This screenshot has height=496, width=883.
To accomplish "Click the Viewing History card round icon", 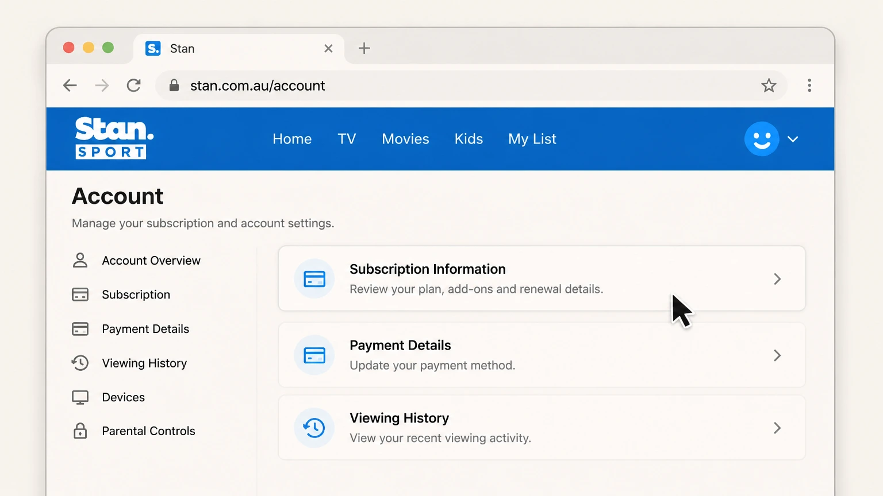I will [x=314, y=428].
